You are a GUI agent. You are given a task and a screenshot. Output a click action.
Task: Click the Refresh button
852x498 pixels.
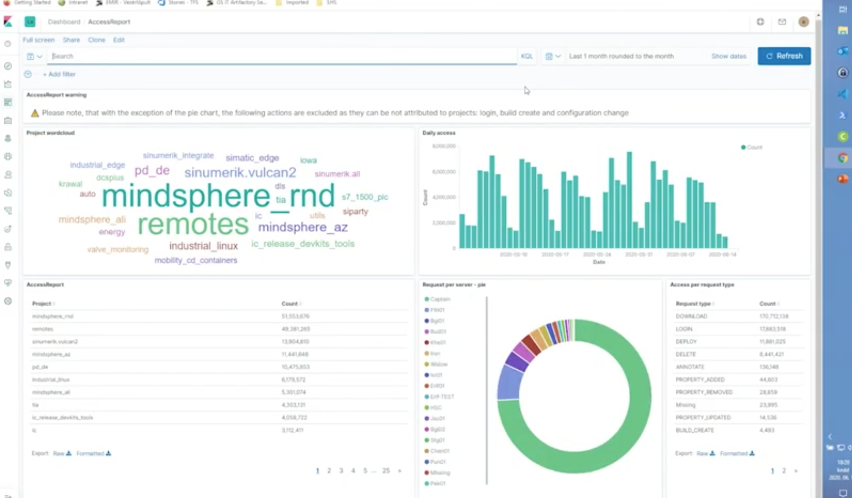[x=784, y=56]
